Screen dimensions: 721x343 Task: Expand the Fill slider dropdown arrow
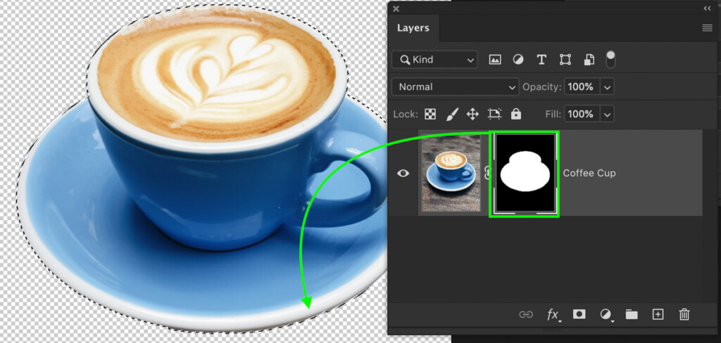click(608, 114)
